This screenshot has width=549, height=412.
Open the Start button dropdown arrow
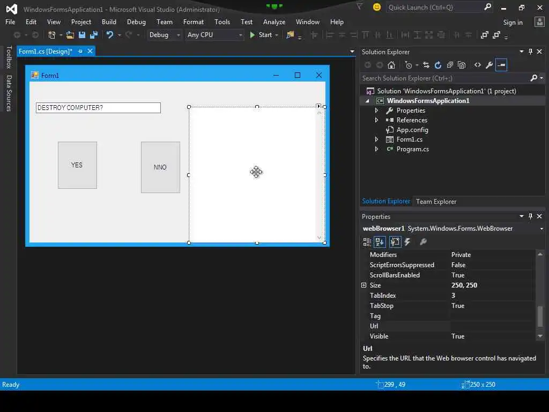(x=277, y=35)
